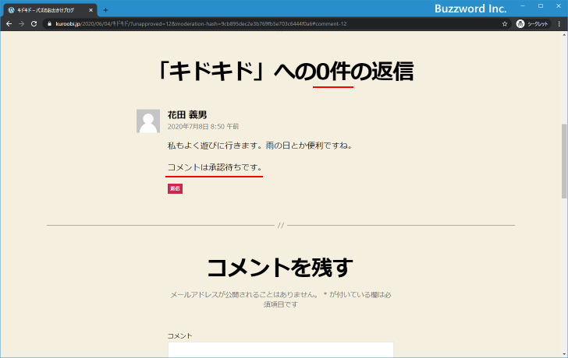Click the browser forward arrow
568x358 pixels.
[x=21, y=24]
